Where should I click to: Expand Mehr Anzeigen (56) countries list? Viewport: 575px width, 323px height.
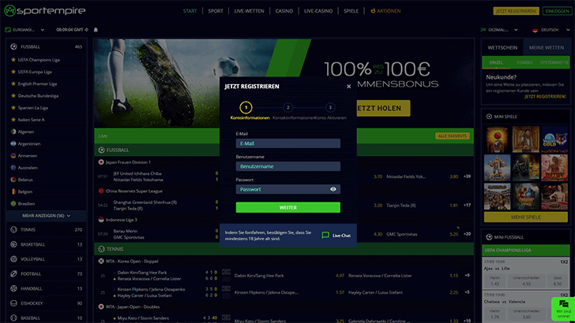[46, 216]
